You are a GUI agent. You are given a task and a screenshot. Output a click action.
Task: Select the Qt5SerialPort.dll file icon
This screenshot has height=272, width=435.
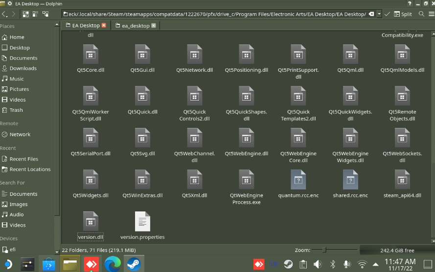(91, 138)
